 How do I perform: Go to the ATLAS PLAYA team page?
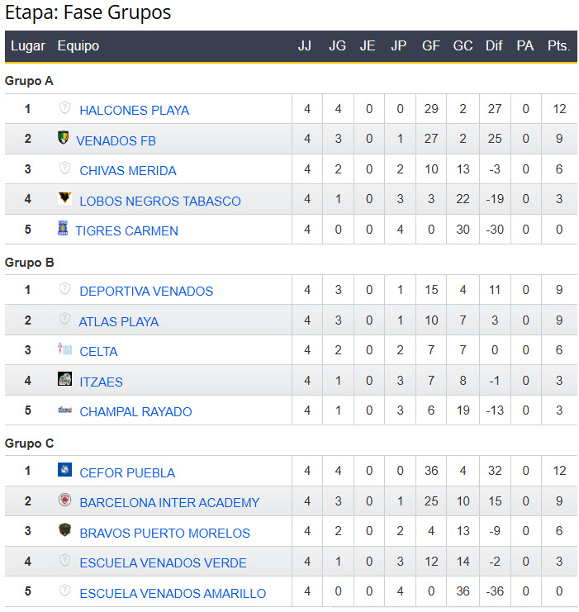(x=119, y=322)
